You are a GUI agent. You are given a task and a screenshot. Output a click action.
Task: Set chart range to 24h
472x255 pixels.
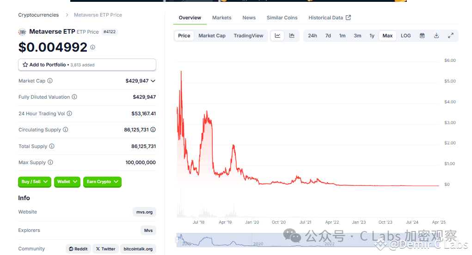pos(313,36)
